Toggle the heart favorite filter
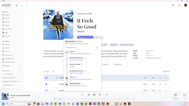Viewport: 189px width, 106px height. point(53,71)
